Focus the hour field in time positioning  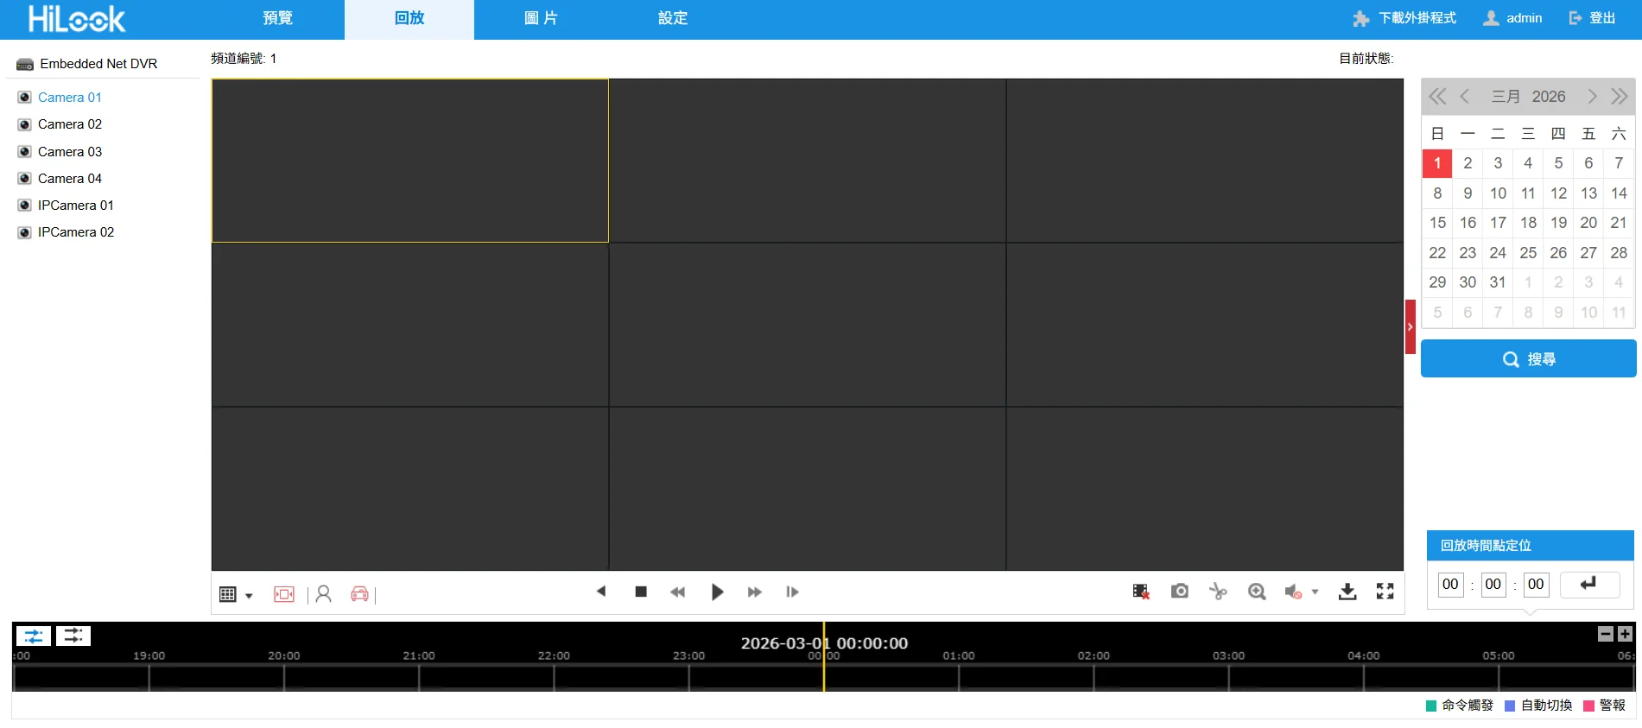(1450, 585)
